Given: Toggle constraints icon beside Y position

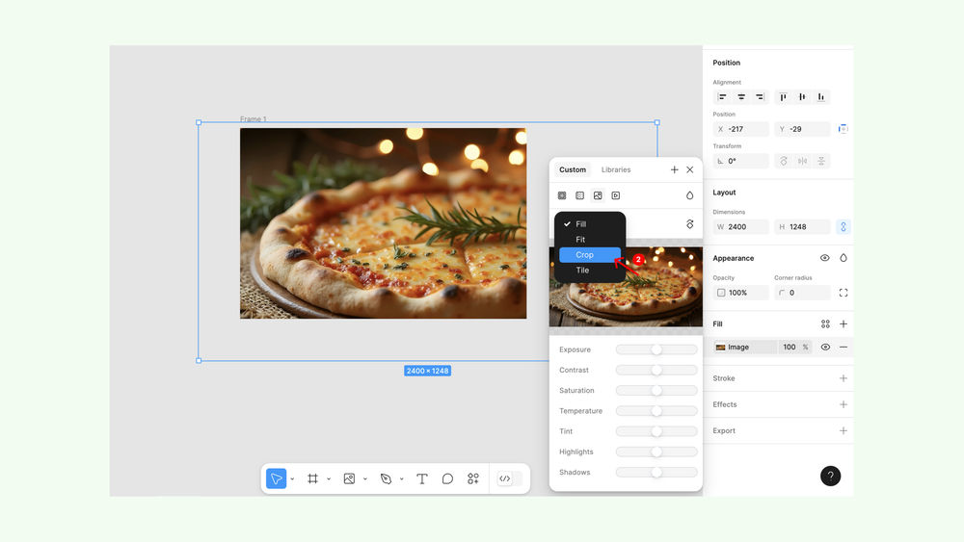Looking at the screenshot, I should (x=843, y=129).
